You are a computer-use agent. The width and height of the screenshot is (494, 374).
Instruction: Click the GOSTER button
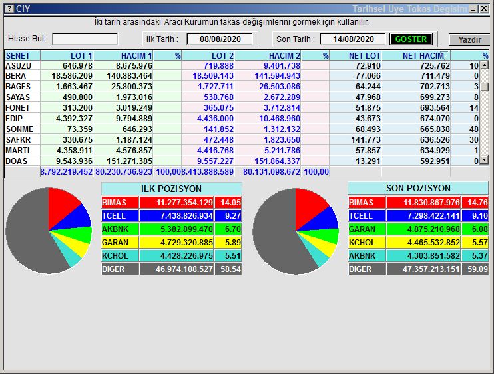click(x=411, y=39)
